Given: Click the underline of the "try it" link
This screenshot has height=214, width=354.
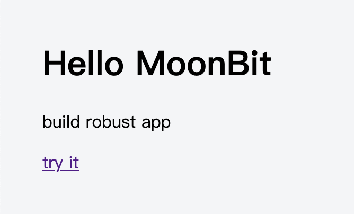Looking at the screenshot, I should click(60, 170).
